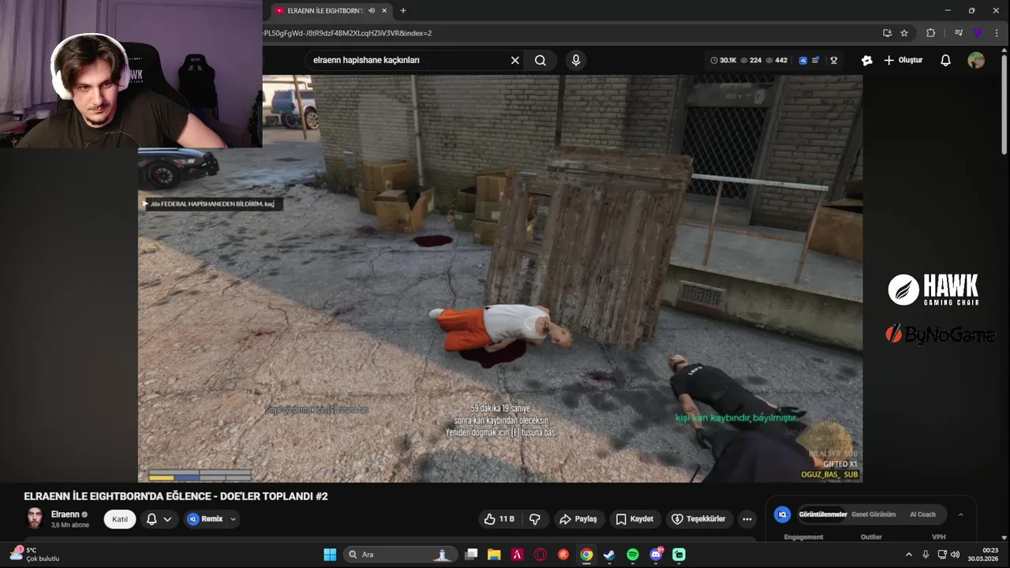Open a new browser tab
The width and height of the screenshot is (1010, 568).
403,11
